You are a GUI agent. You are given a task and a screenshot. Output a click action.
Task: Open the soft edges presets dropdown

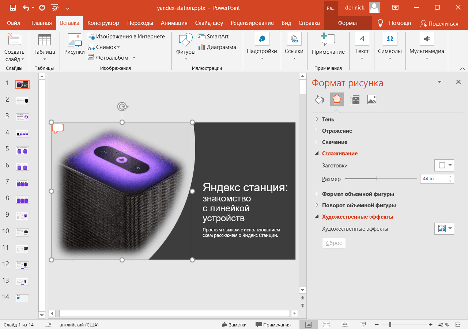444,165
